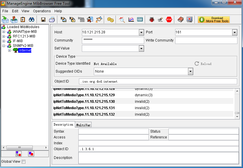Image resolution: width=243 pixels, height=168 pixels.
Task: Expand the IANAifType-MIB tree node
Action: pyautogui.click(x=4, y=32)
